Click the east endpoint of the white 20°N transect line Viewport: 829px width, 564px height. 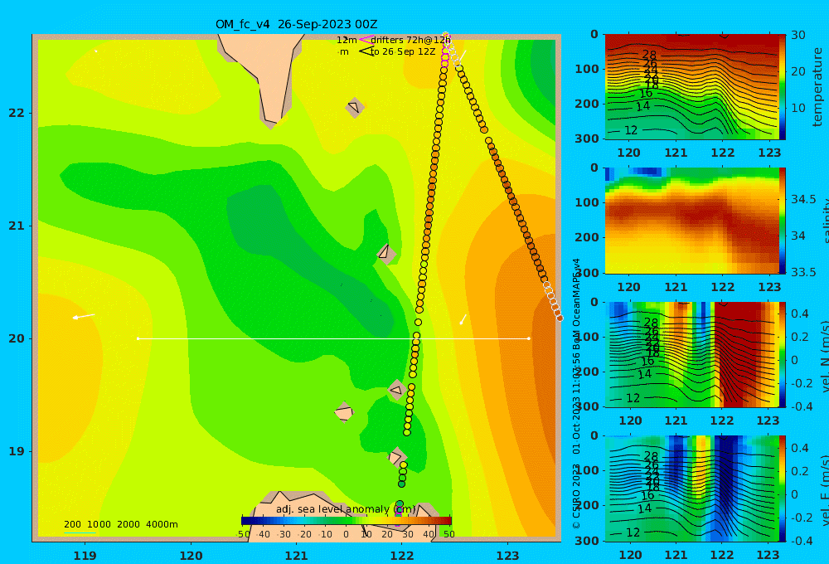click(529, 338)
